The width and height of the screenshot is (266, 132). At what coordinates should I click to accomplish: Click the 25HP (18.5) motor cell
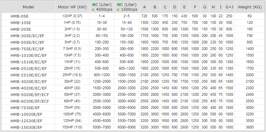pos(73,75)
